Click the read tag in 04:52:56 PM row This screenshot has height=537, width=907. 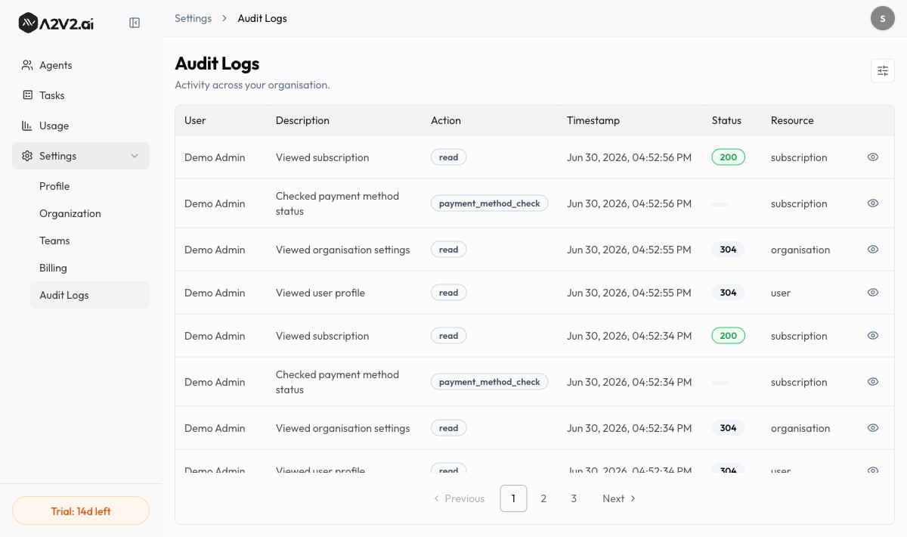tap(449, 157)
